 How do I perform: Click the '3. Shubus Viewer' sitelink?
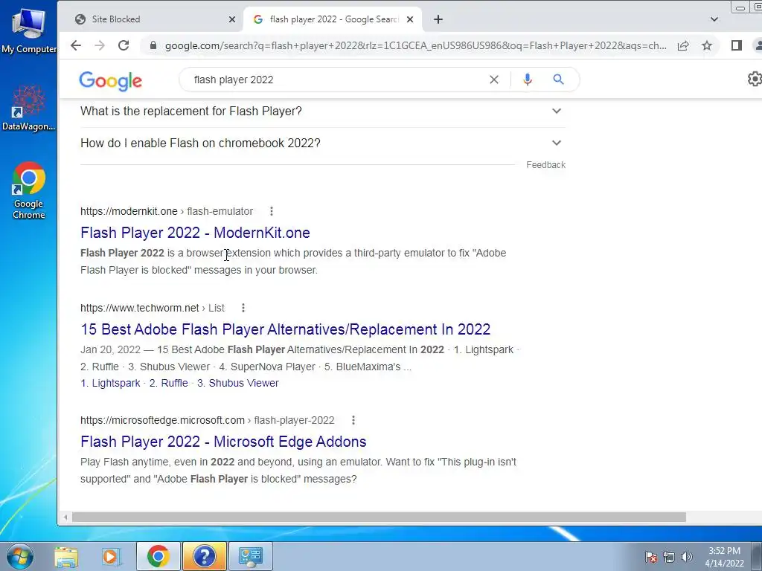pyautogui.click(x=238, y=383)
